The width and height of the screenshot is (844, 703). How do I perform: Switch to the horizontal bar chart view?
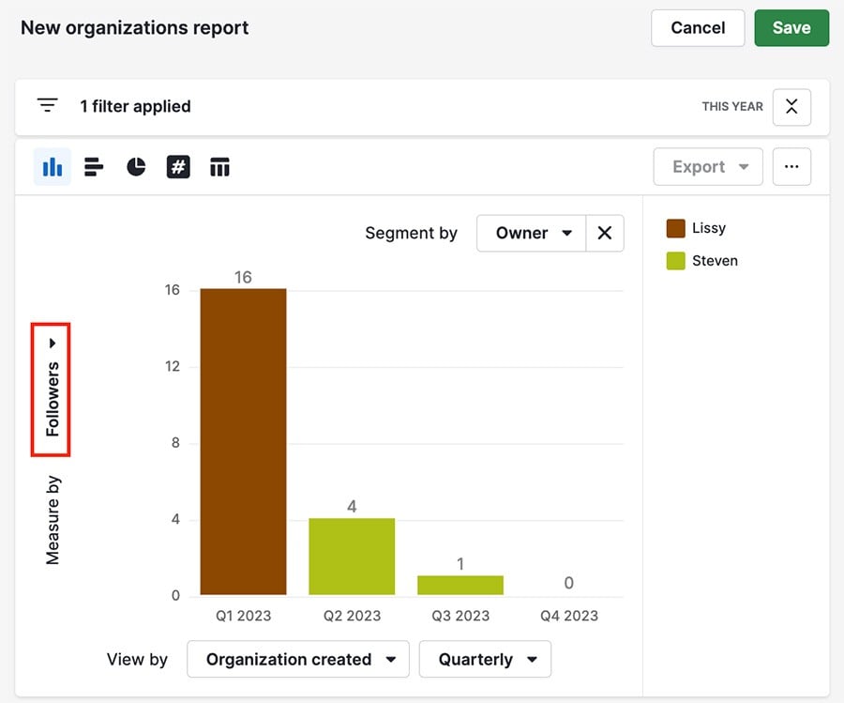93,166
